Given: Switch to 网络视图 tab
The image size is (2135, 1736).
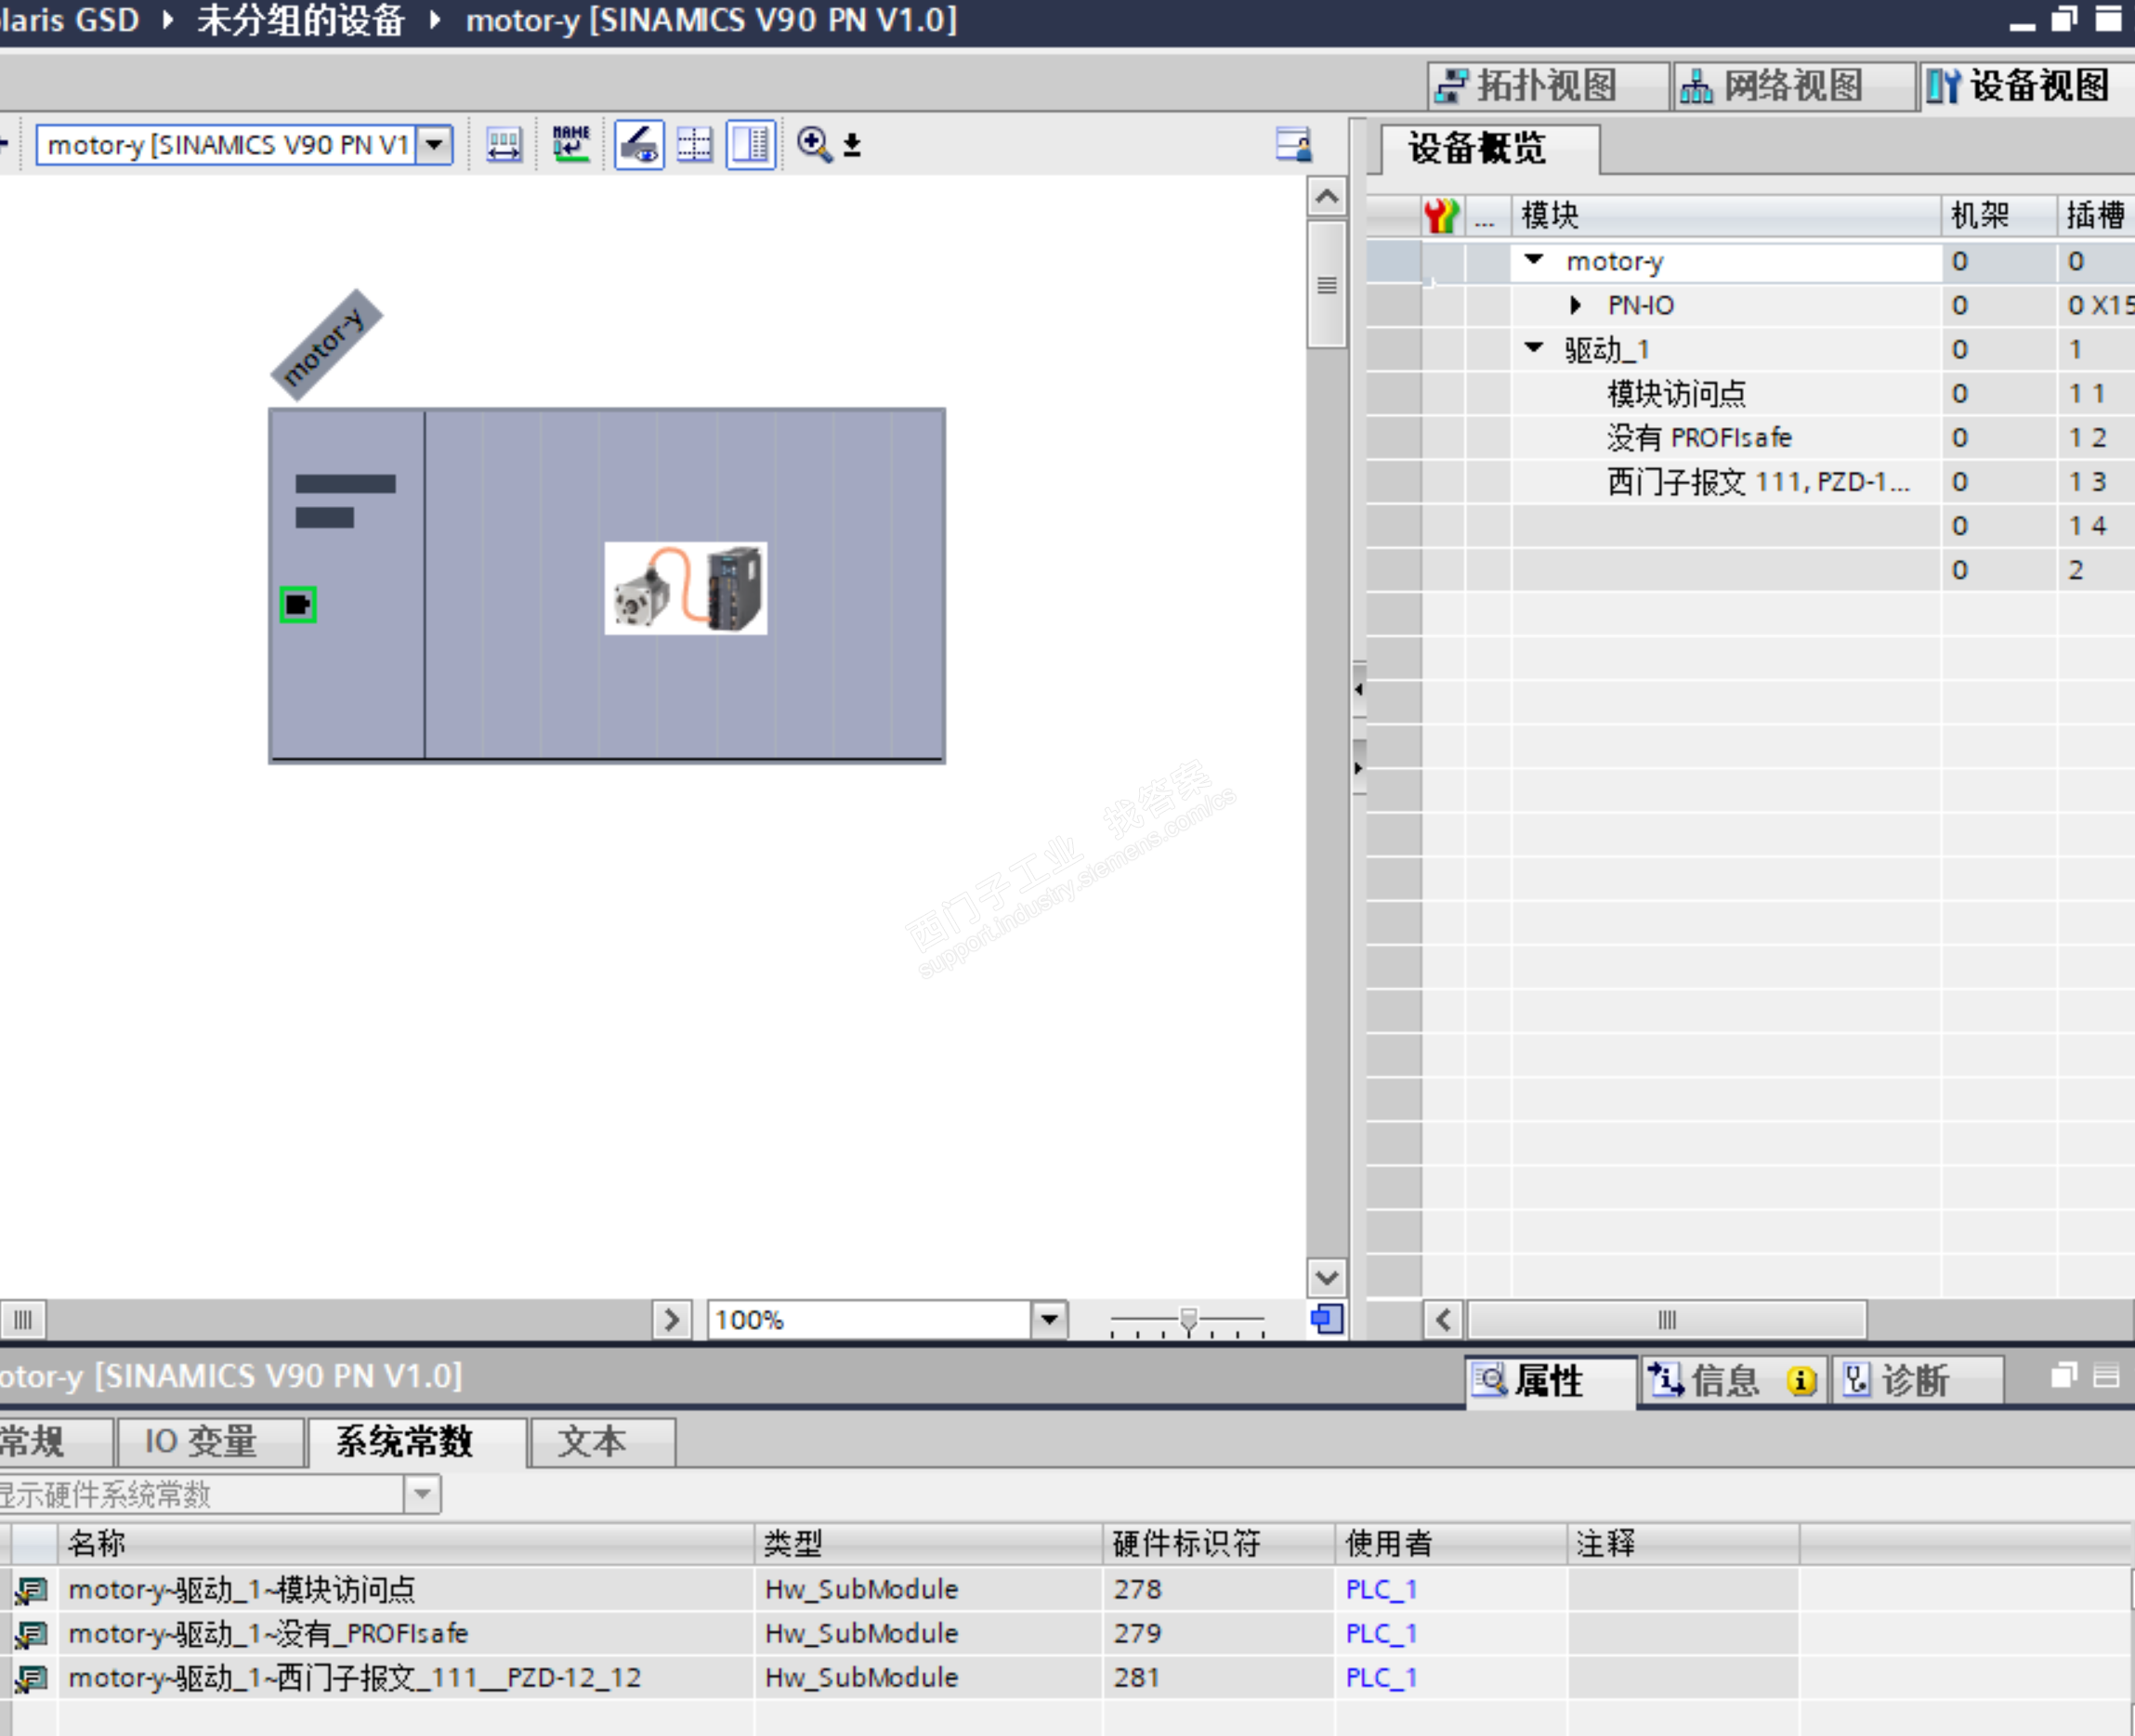Looking at the screenshot, I should (1790, 86).
